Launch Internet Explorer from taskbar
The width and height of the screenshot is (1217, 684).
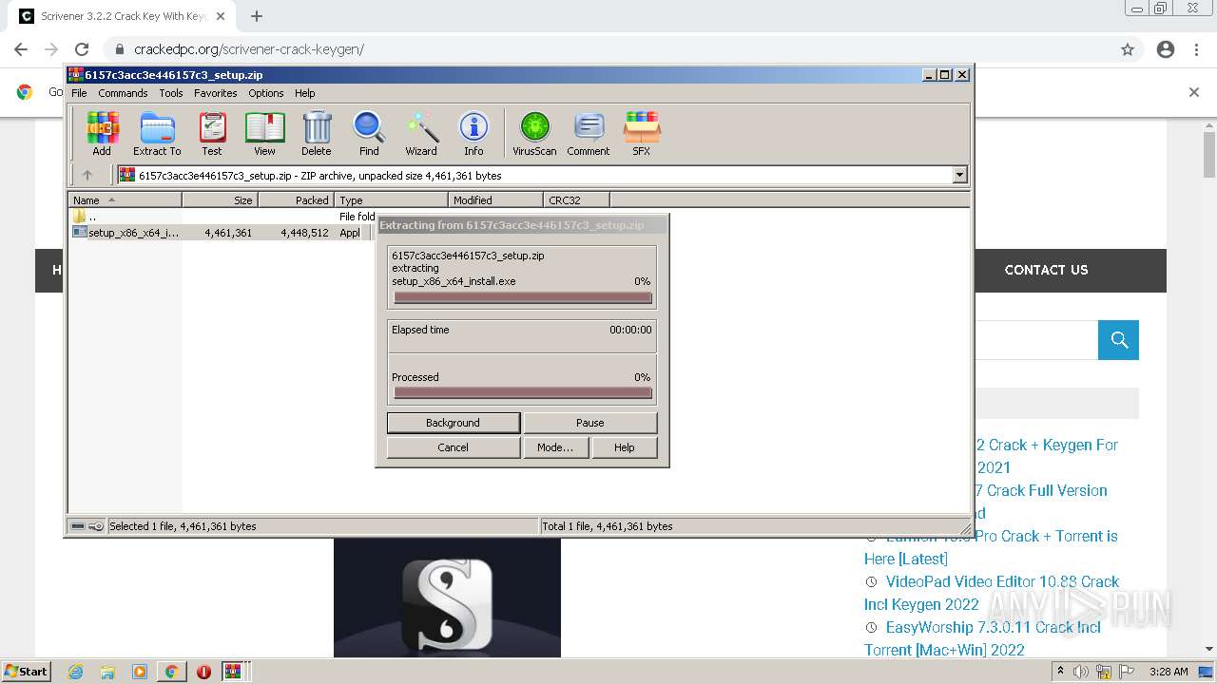(x=76, y=672)
